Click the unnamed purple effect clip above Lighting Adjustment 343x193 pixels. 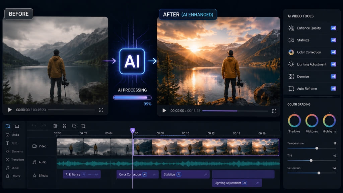243,174
